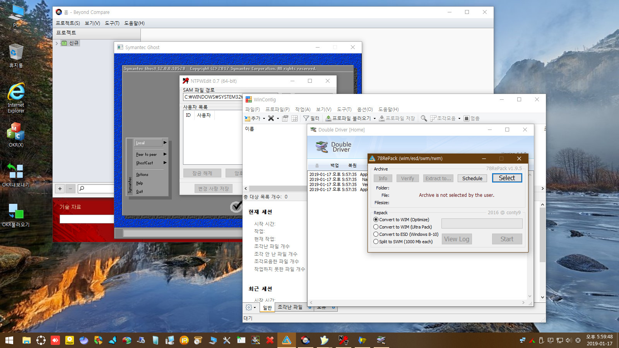Open dropdown arrow beside WinContig gear icon

(x=255, y=308)
